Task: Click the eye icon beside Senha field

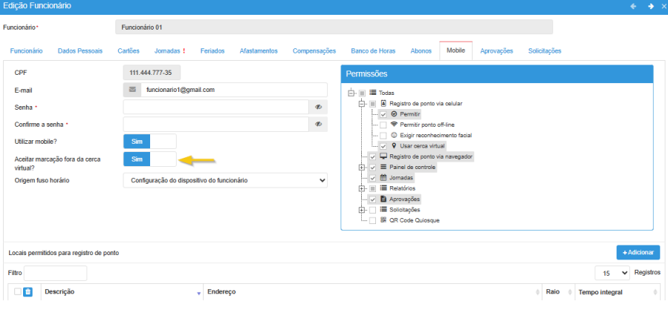Action: [318, 107]
